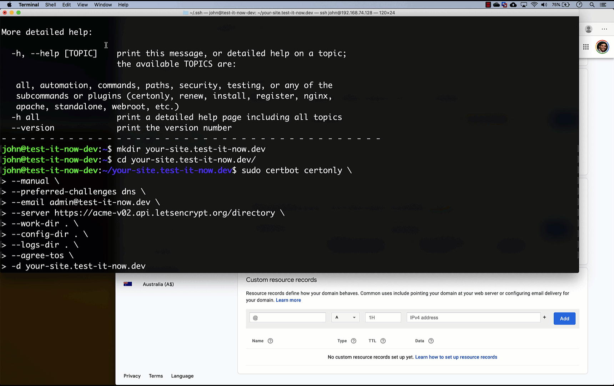This screenshot has height=386, width=614.
Task: Click the '-h all' option text
Action: tap(25, 117)
